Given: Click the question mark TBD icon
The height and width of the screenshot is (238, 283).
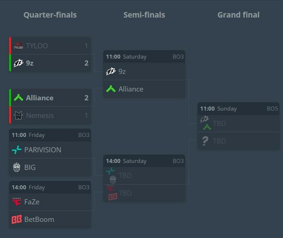Looking at the screenshot, I should 205,141.
